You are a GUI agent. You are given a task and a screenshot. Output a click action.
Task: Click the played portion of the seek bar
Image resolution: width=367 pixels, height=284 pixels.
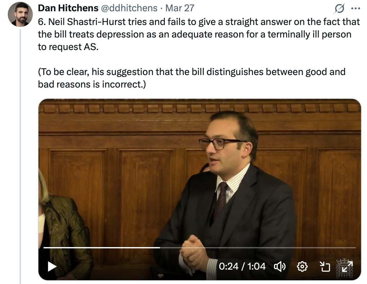[102, 247]
